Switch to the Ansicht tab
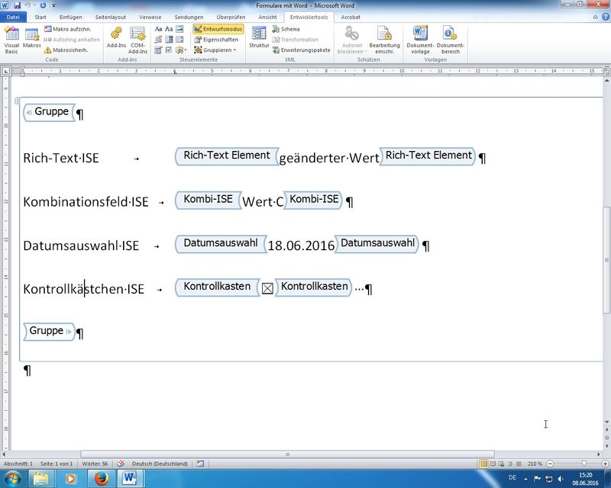Screen dimensions: 611x488 [x=267, y=17]
